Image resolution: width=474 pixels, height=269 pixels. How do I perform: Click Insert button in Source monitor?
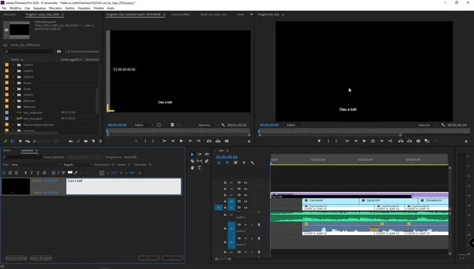click(209, 141)
